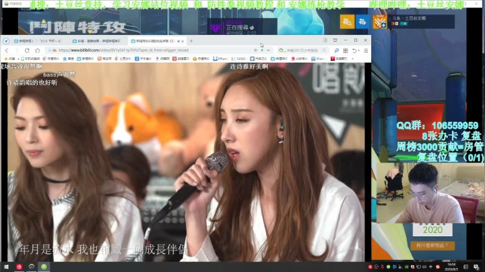
Task: Expand the bookmarks overflow chevron
Action: pyautogui.click(x=352, y=59)
